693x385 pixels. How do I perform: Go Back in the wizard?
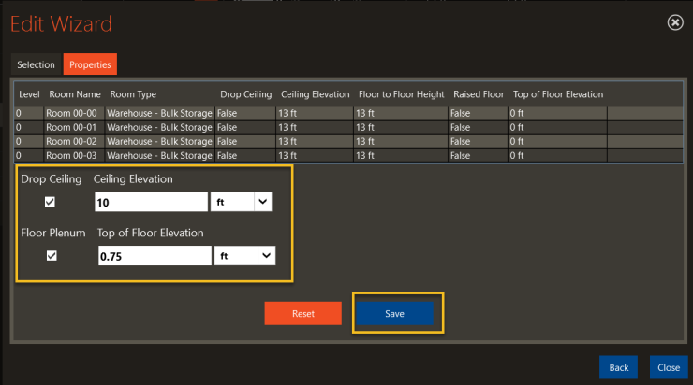point(618,367)
